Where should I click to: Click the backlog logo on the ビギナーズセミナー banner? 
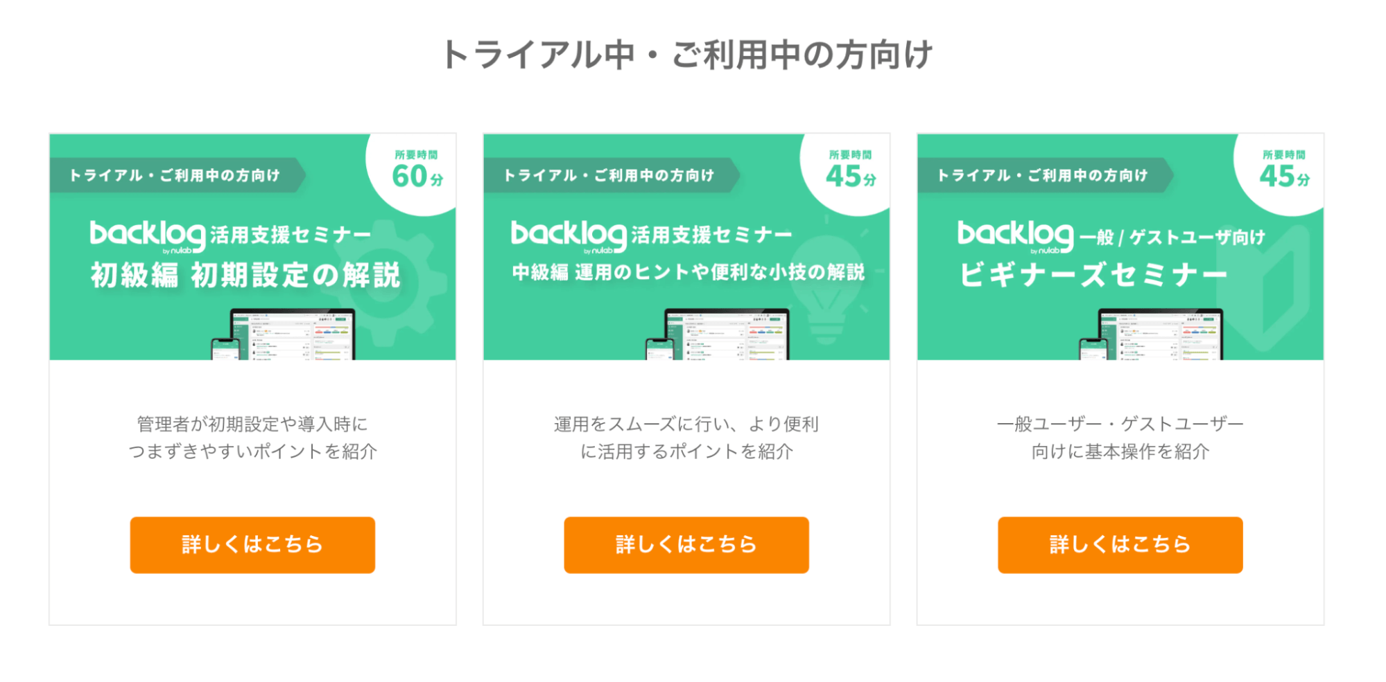(x=1015, y=235)
